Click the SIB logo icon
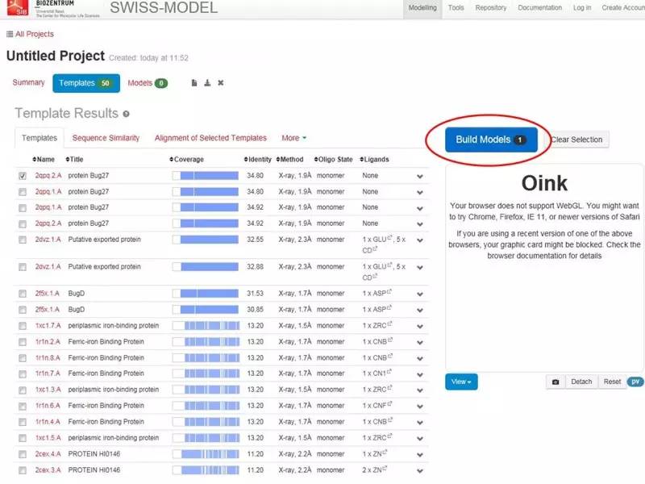The width and height of the screenshot is (645, 484). 18,7
